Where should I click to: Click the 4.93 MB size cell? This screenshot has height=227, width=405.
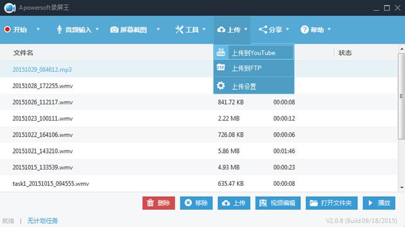click(228, 167)
